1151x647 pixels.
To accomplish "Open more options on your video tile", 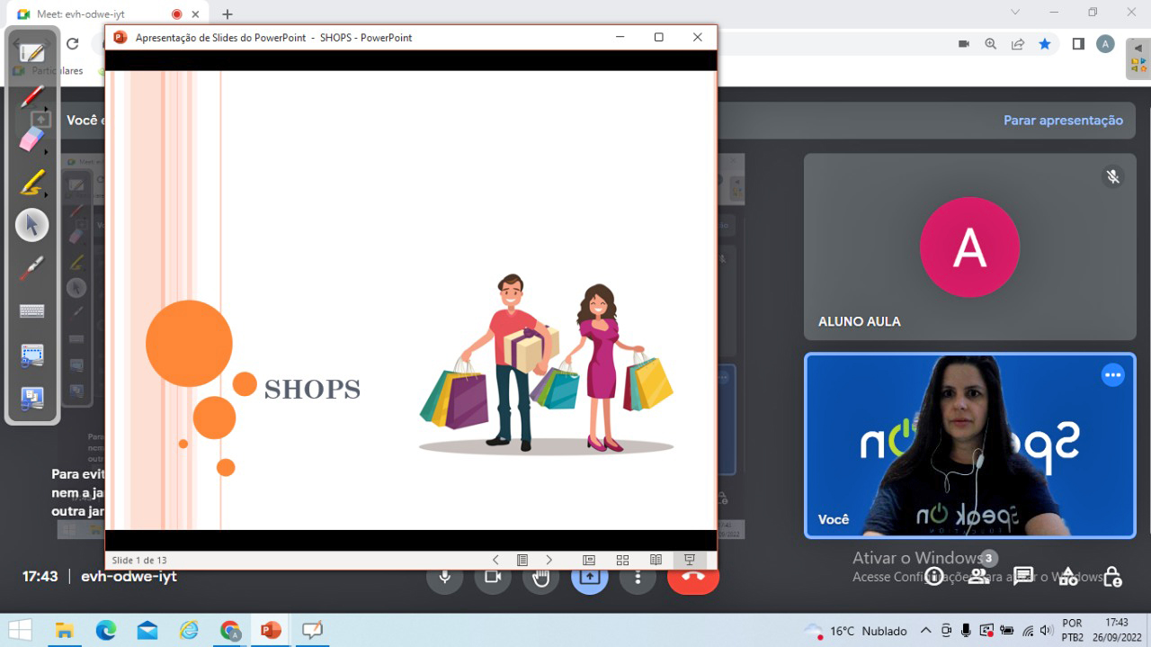I will click(x=1113, y=375).
